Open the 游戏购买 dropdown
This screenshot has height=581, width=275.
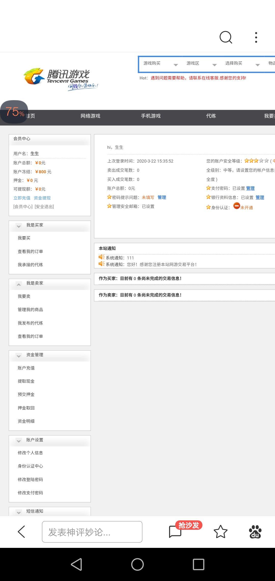pos(160,64)
